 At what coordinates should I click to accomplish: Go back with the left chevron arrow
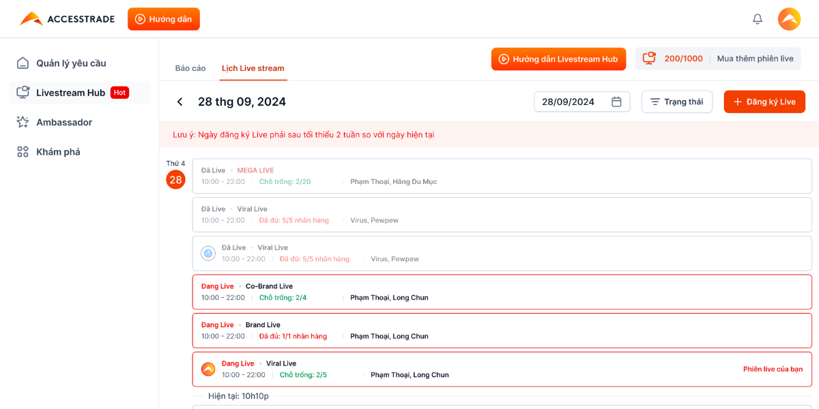coord(180,102)
